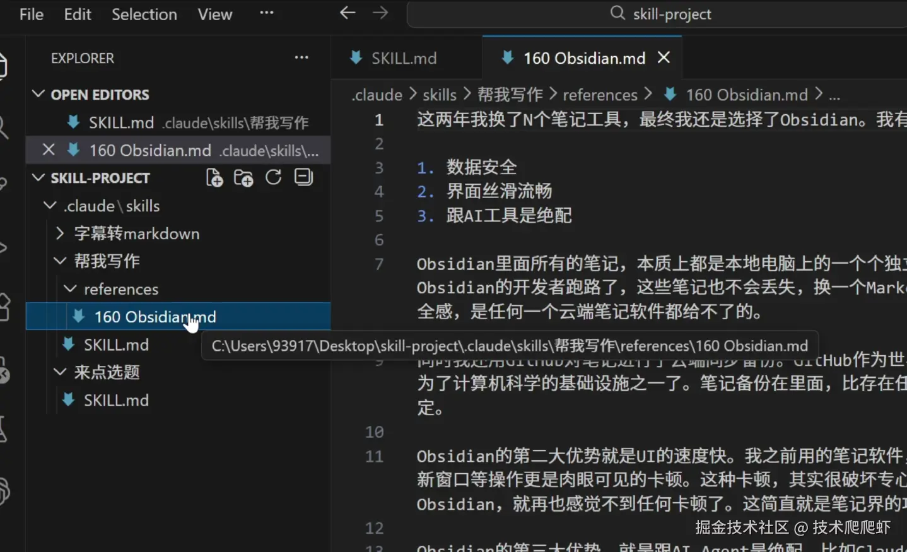
Task: Click line number 11 in editor gutter
Action: (375, 456)
